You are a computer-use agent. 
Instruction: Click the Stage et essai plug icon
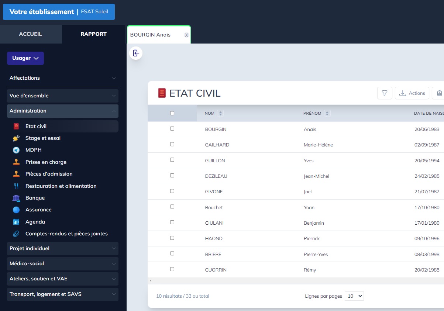click(x=16, y=138)
